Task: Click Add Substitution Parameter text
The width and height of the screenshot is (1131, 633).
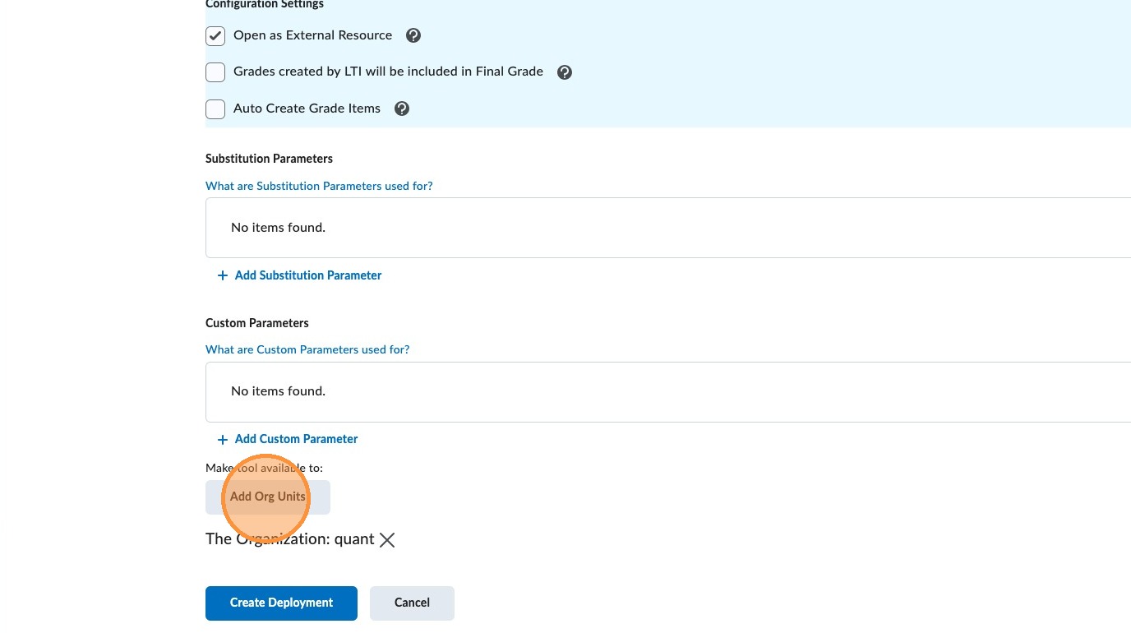Action: (x=308, y=275)
